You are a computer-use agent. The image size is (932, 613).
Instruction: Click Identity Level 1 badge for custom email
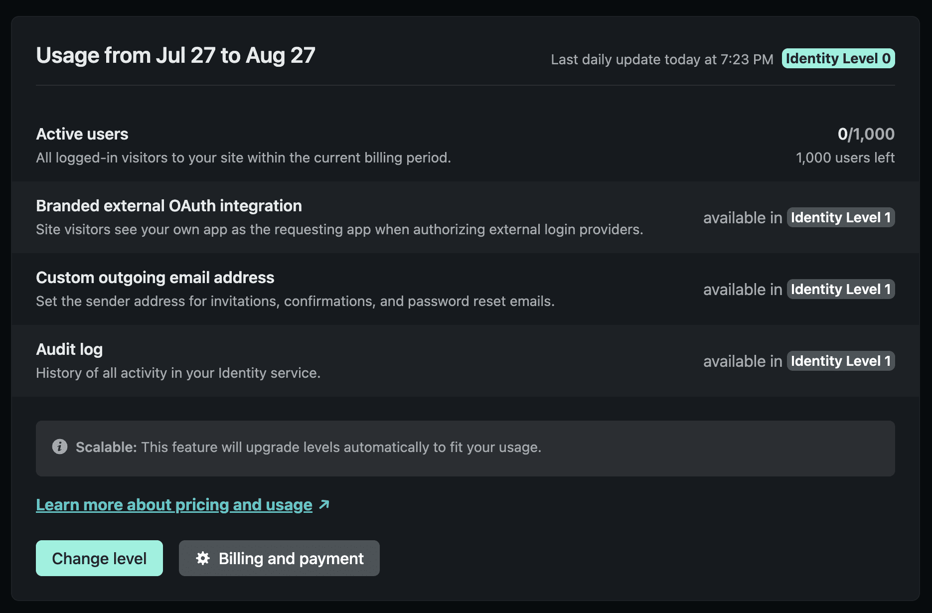(x=841, y=289)
